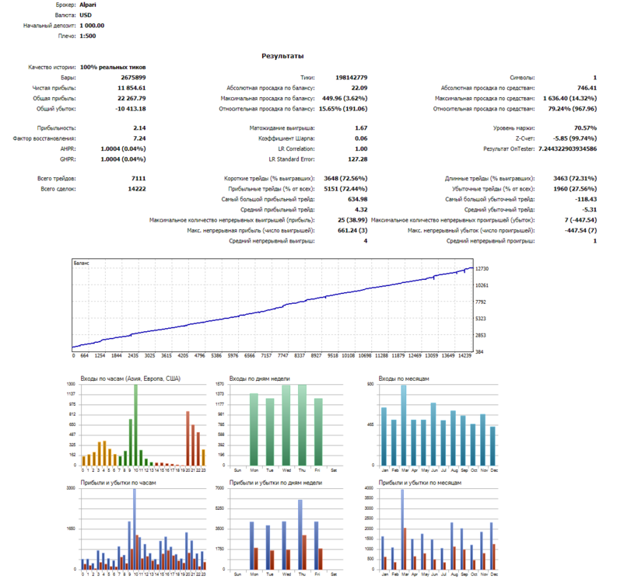Select equity maximal drawdown "1 636.40 (14.32%)"
The width and height of the screenshot is (617, 583).
570,98
